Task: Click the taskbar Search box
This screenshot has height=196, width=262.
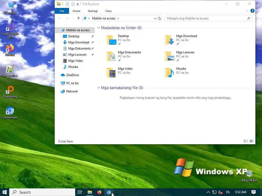Action: click(42, 192)
